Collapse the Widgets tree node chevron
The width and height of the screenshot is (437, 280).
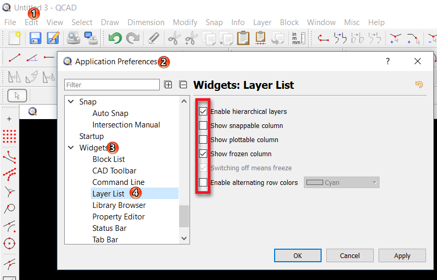point(71,147)
